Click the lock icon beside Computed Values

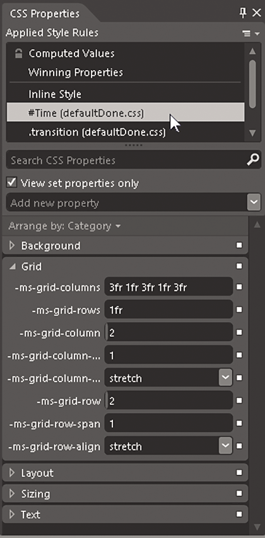pos(19,54)
